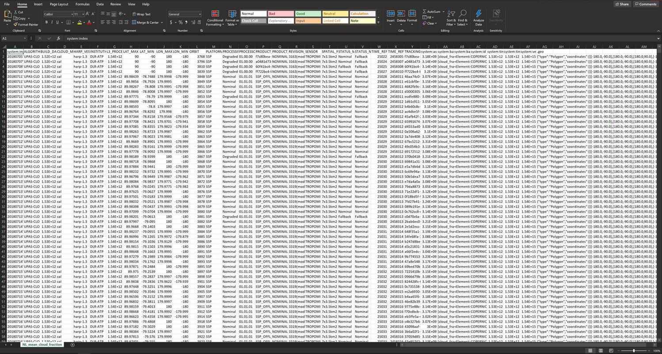Toggle Underline formatting

(x=57, y=23)
